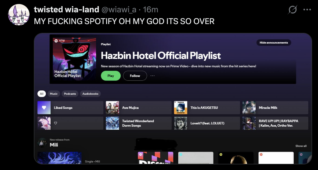The height and width of the screenshot is (170, 318).
Task: Switch to the Podcasts filter
Action: [70, 94]
